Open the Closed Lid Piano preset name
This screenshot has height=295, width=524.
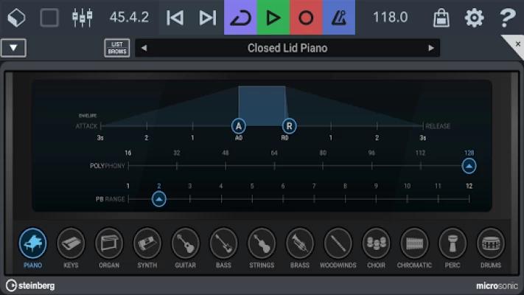point(287,49)
